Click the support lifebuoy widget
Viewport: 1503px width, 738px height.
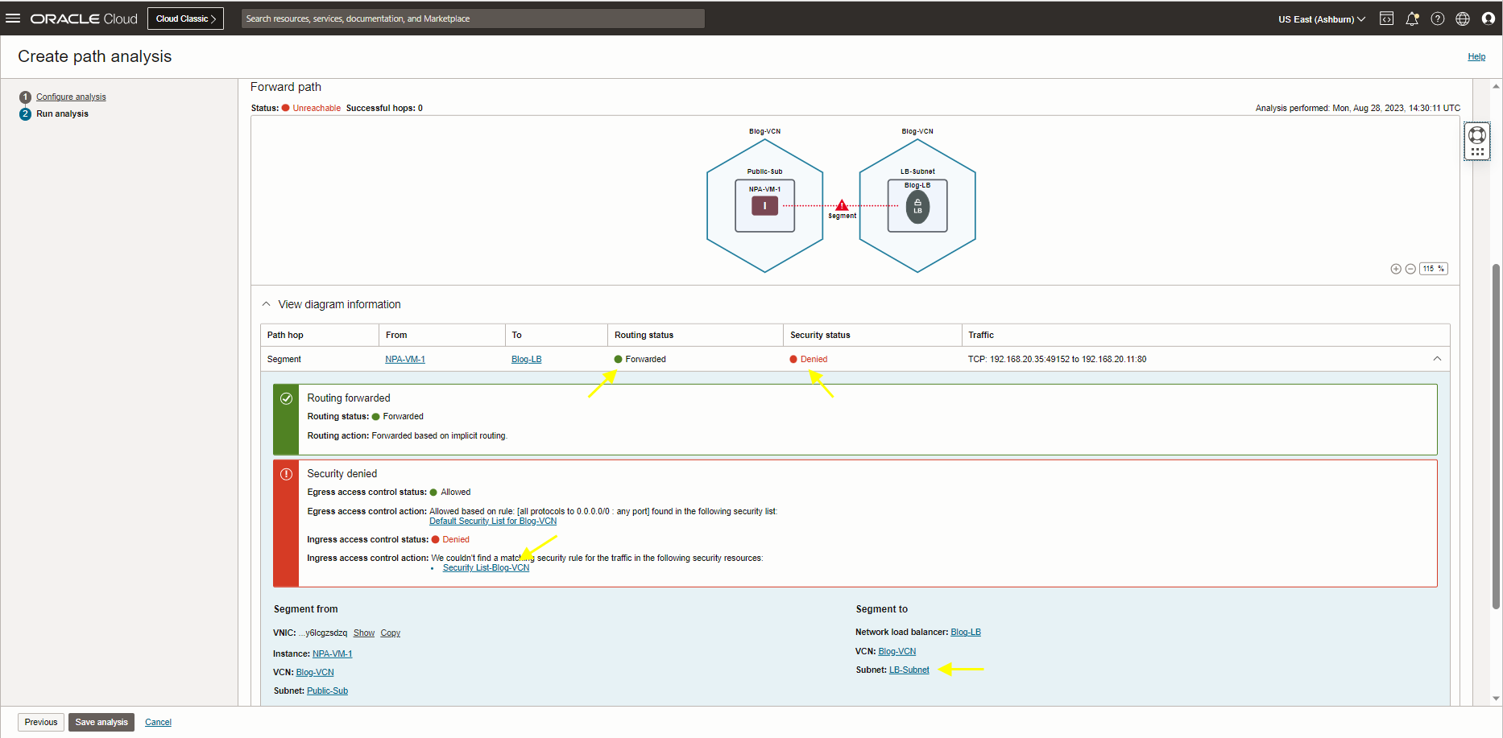pyautogui.click(x=1477, y=135)
